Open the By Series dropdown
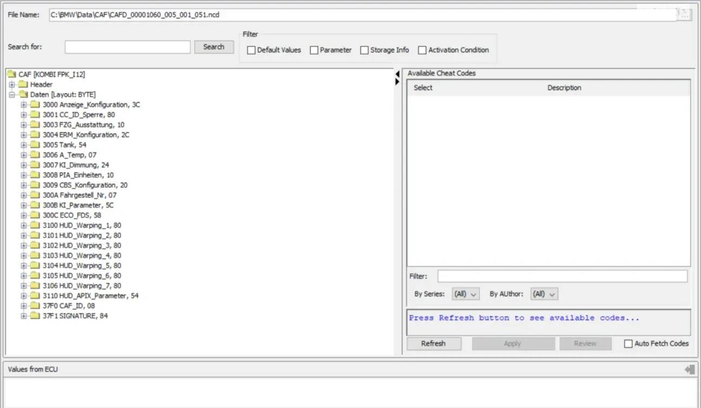Viewport: 701px width, 408px height. tap(466, 294)
